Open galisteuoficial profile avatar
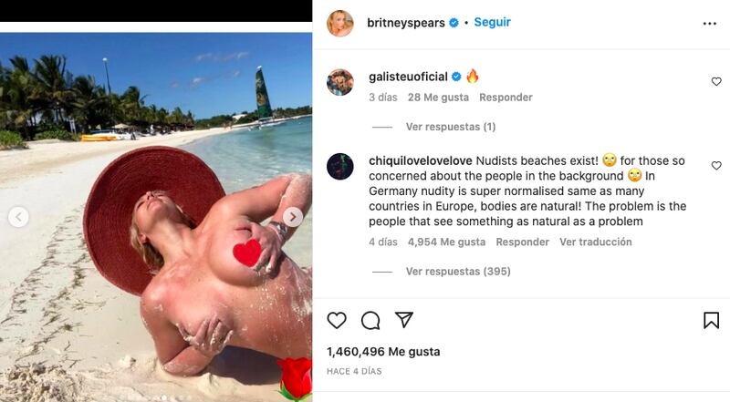 [x=340, y=82]
